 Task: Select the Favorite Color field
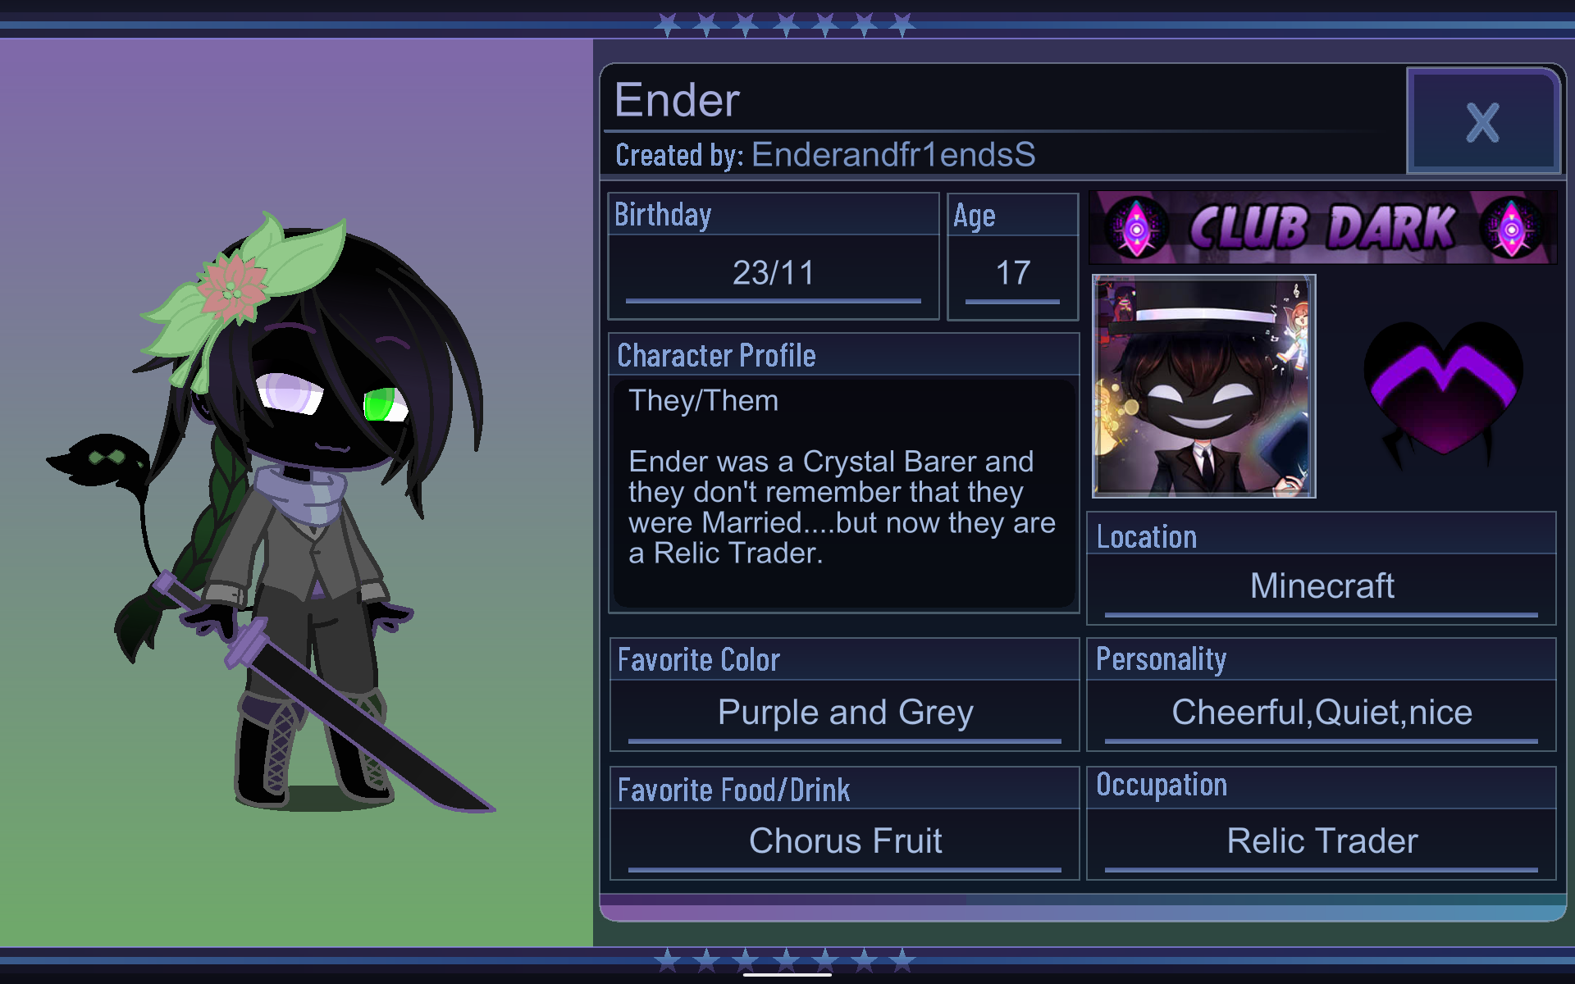coord(844,713)
